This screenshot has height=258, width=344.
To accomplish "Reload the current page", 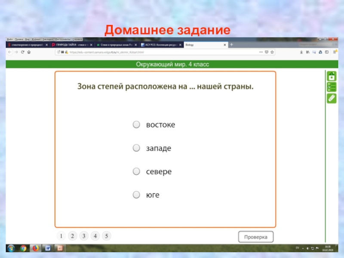I will point(22,52).
